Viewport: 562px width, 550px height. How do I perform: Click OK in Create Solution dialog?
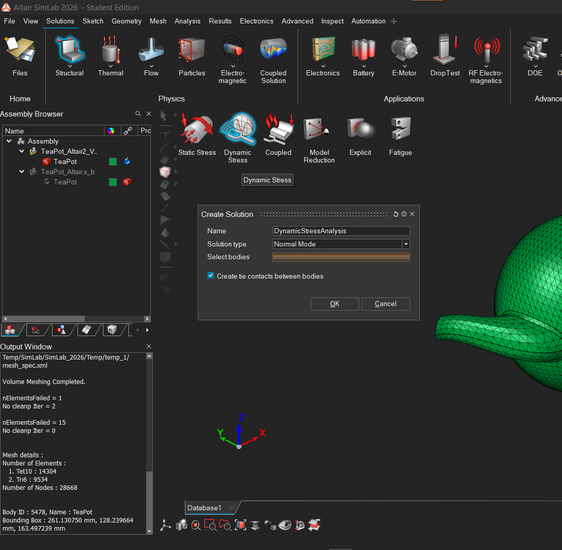pyautogui.click(x=335, y=304)
